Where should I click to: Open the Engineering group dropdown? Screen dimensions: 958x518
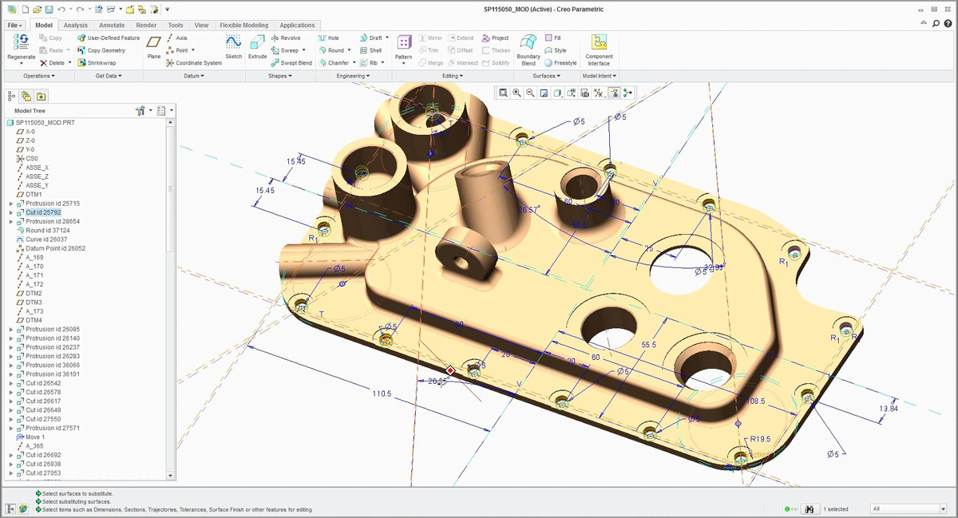[x=352, y=76]
